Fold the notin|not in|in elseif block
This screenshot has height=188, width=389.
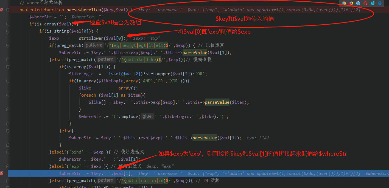[x=8, y=180]
